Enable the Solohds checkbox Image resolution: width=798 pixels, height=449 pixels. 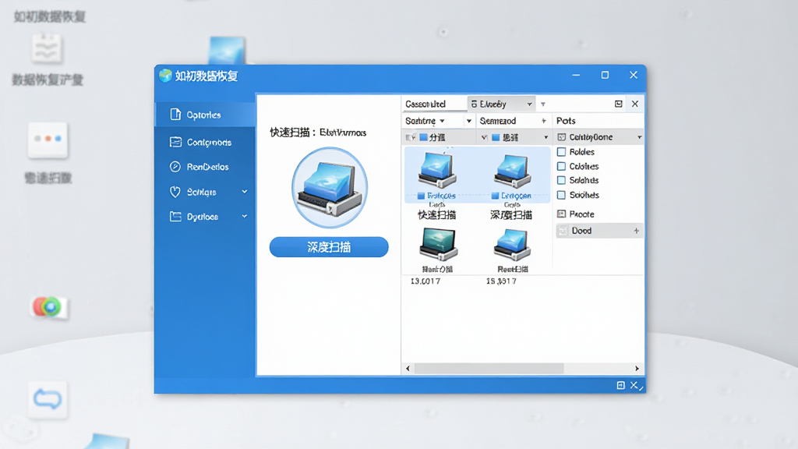click(x=561, y=180)
